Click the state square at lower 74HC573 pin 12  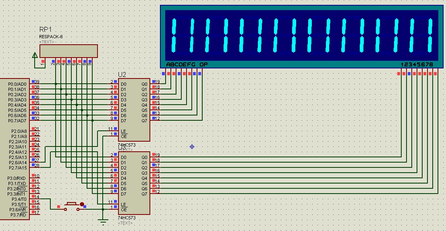click(x=154, y=191)
